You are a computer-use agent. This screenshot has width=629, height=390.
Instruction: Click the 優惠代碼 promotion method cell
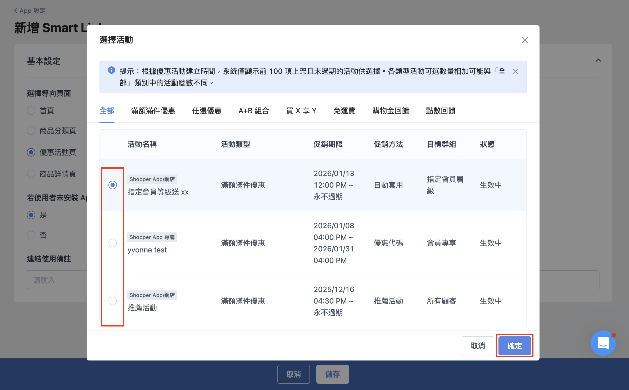click(388, 243)
